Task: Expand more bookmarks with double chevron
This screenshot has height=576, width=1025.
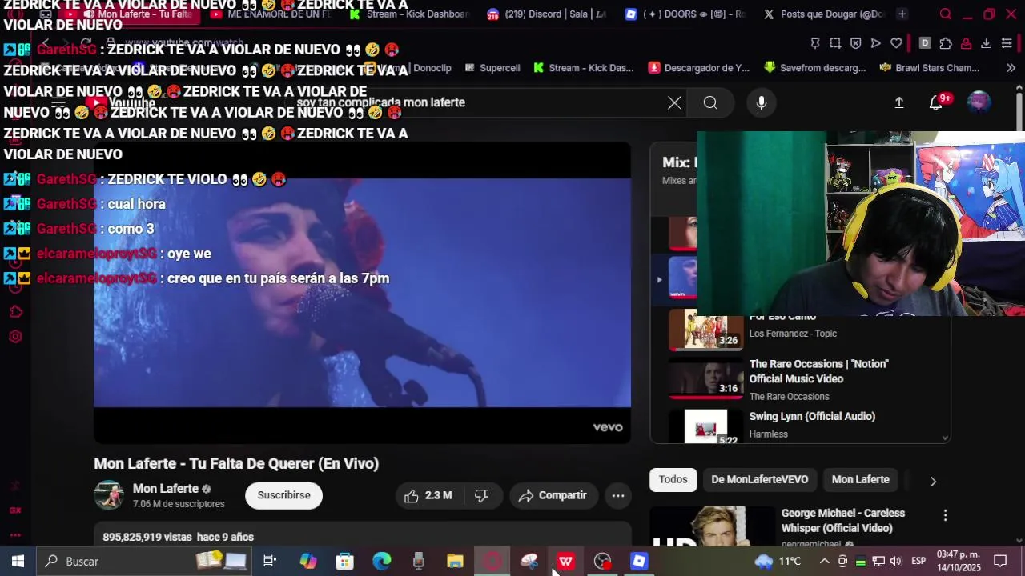Action: click(1011, 68)
